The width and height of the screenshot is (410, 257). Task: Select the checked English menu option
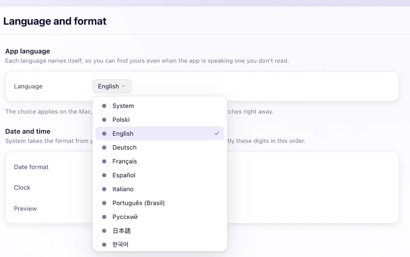[x=160, y=134]
